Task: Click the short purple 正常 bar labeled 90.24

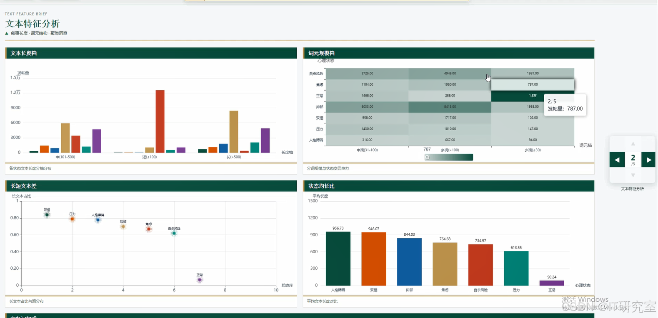Action: click(552, 283)
